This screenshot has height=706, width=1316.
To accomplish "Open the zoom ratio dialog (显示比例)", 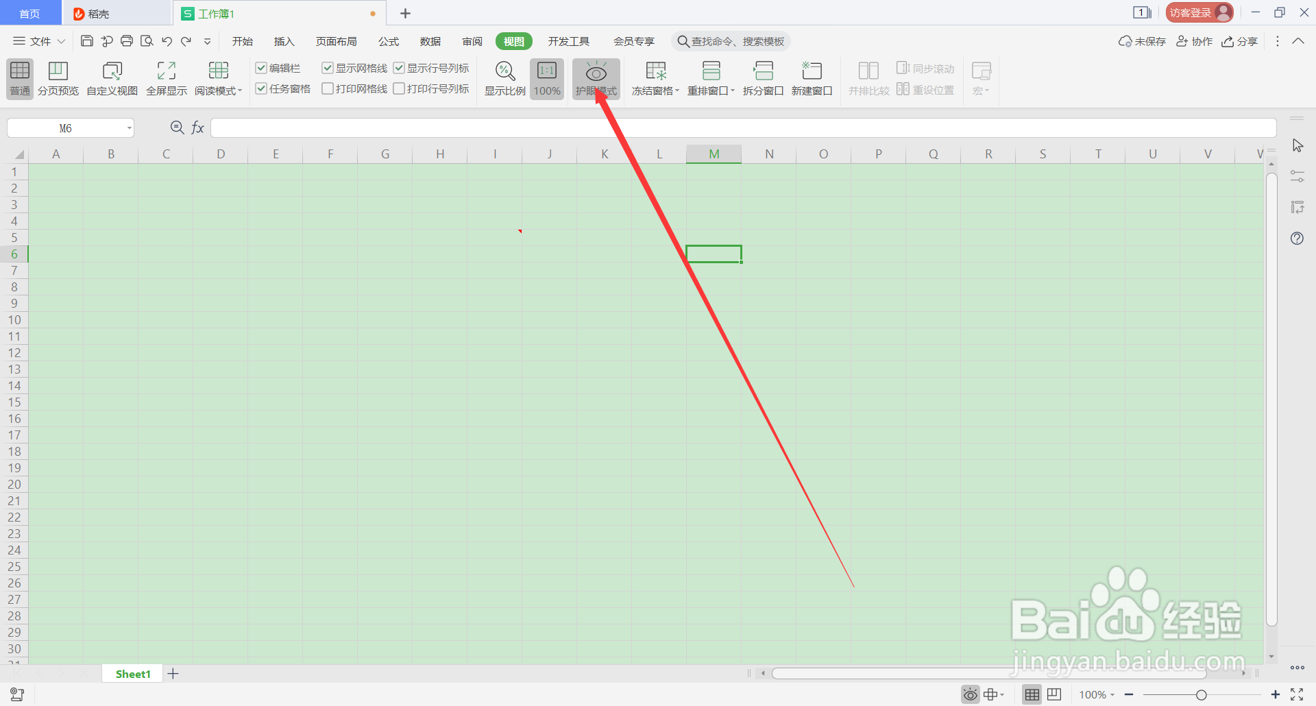I will [x=505, y=79].
